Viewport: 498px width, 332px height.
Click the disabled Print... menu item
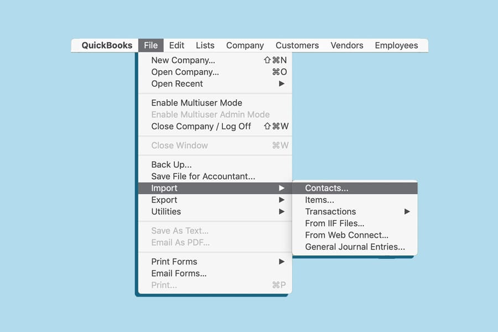click(215, 285)
